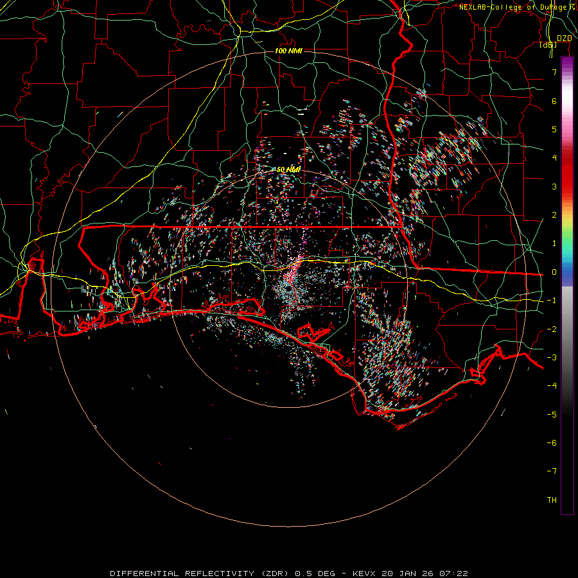
Task: Click the 20 JAN 26 date text
Action: click(x=407, y=574)
